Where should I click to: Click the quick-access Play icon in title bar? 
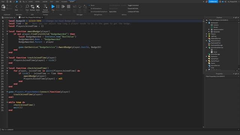click(17, 1)
